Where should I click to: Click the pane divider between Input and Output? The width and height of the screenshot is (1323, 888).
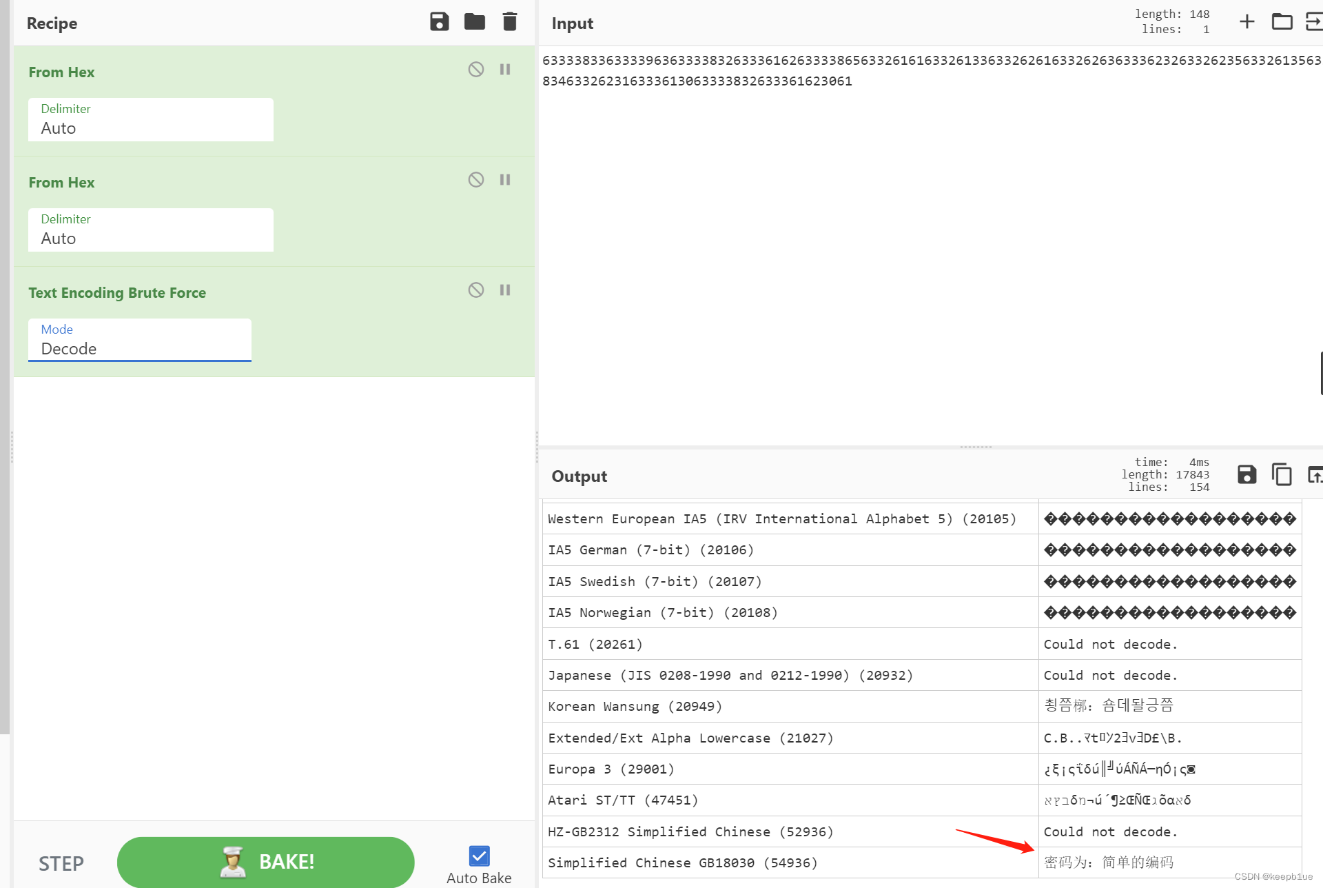click(x=976, y=447)
